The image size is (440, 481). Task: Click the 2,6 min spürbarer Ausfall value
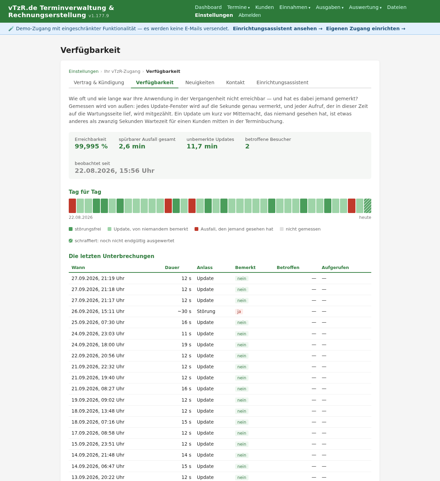132,146
